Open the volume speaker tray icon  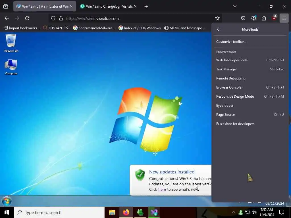click(x=254, y=212)
